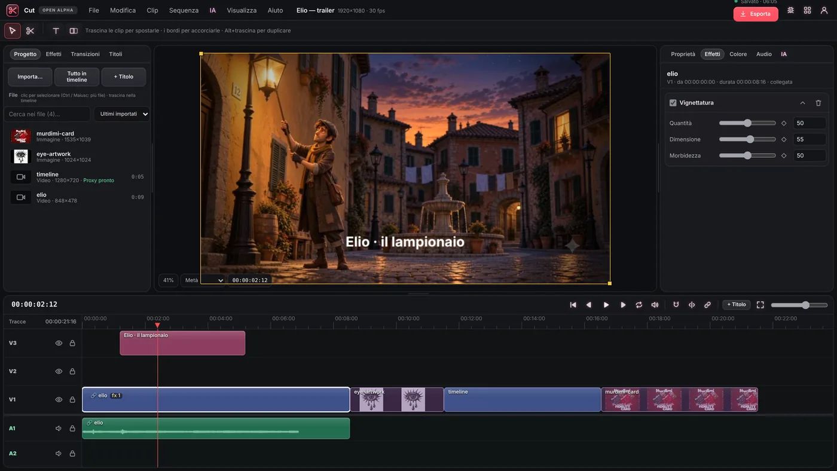Mute the A1 audio track
The image size is (837, 471).
click(x=59, y=429)
